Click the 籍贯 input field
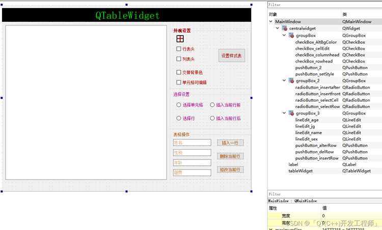The image size is (382, 230). 192,172
